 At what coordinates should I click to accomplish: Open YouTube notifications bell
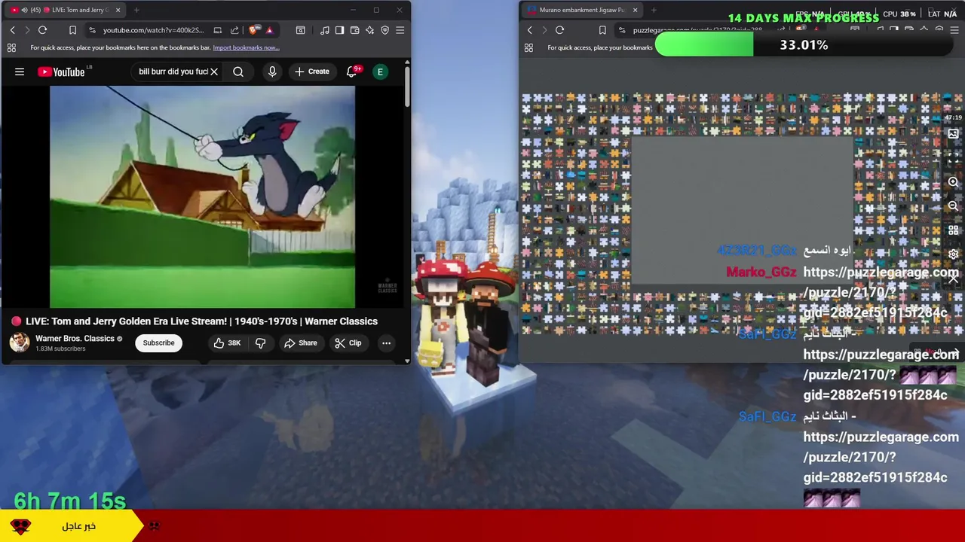[351, 72]
